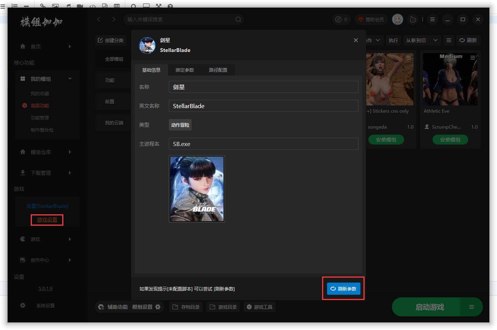
Task: Expand the 模组仓库 arrow
Action: [x=70, y=152]
